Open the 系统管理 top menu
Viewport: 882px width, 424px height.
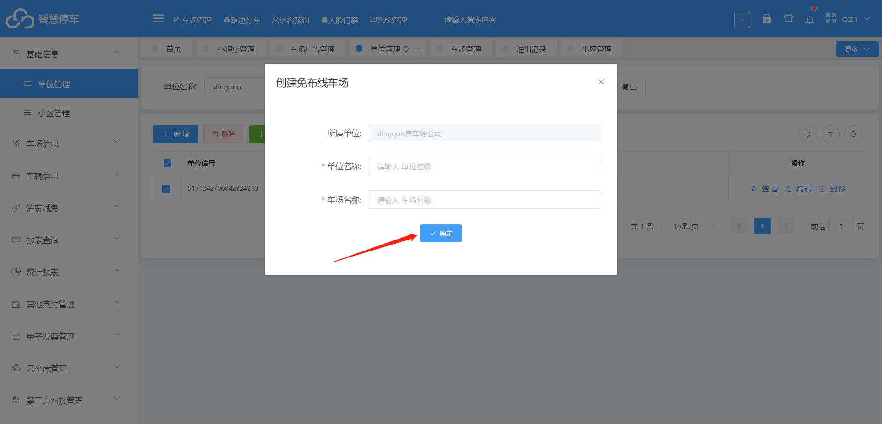(389, 20)
